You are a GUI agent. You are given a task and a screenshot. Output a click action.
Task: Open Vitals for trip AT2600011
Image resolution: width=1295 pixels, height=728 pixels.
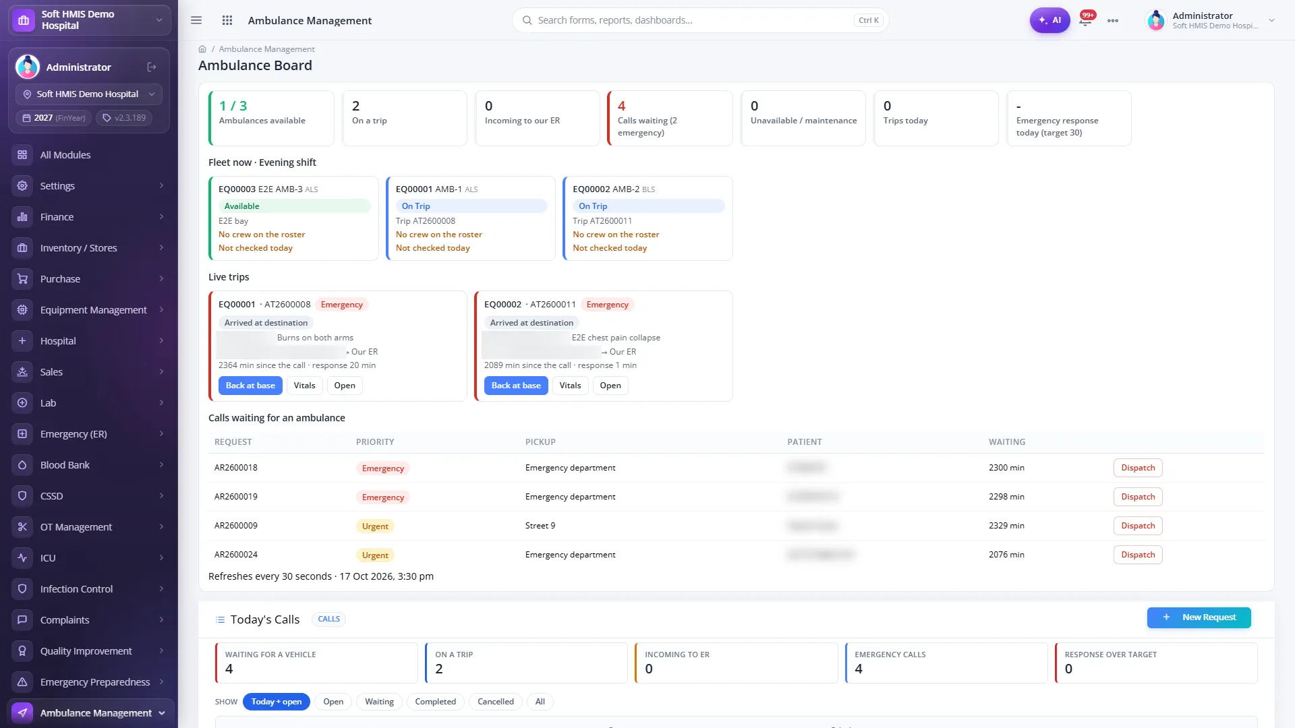(570, 386)
